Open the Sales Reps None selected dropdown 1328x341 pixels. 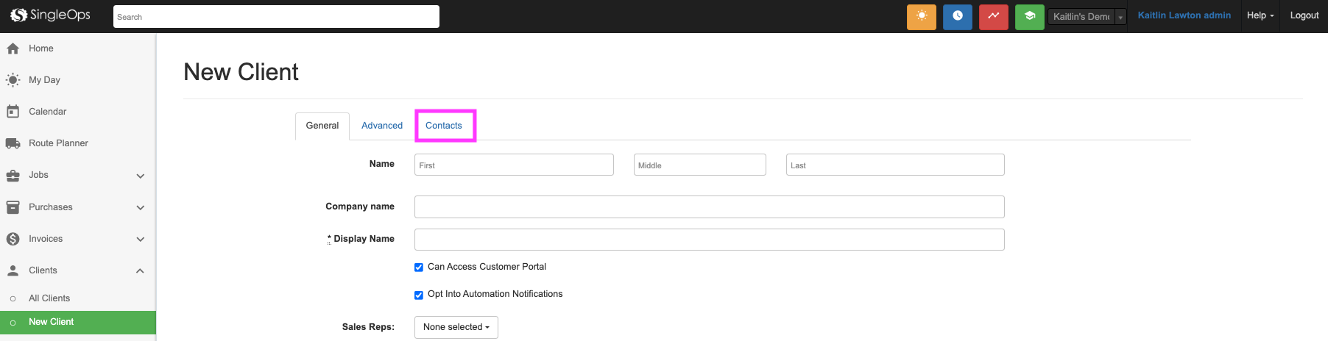point(456,327)
